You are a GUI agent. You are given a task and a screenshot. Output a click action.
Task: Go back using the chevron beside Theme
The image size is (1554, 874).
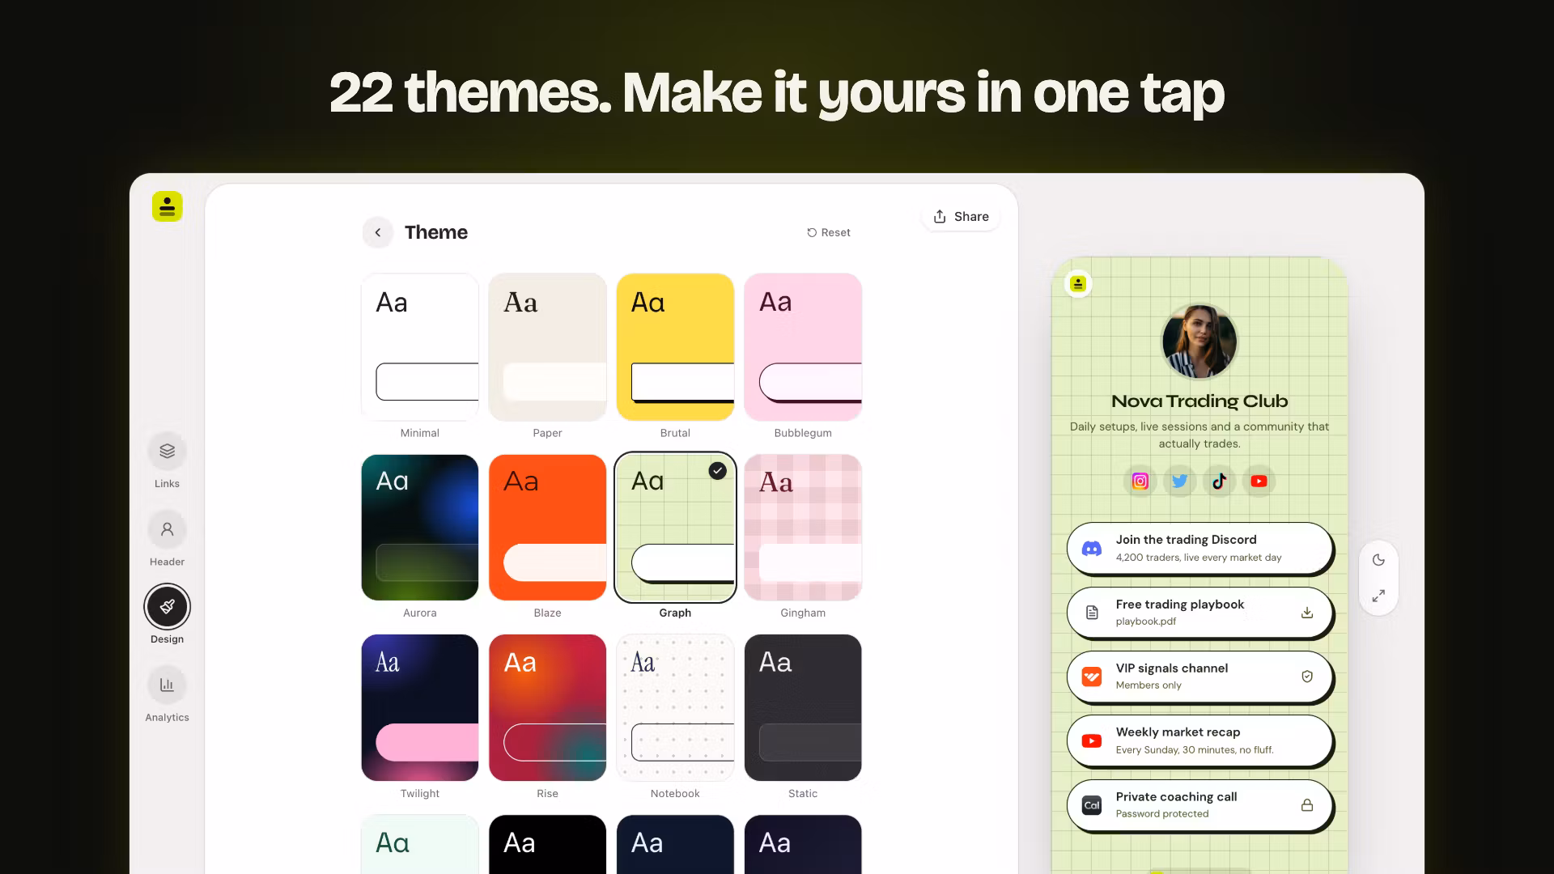pos(377,232)
